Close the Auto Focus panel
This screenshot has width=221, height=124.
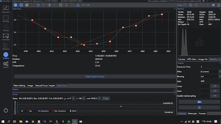[x=175, y=9]
